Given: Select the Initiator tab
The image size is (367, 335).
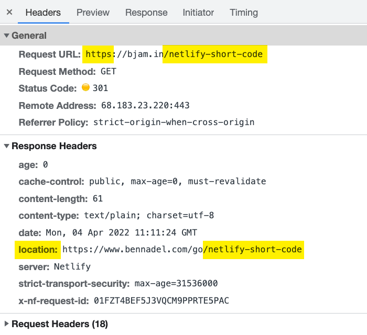Looking at the screenshot, I should pos(198,13).
